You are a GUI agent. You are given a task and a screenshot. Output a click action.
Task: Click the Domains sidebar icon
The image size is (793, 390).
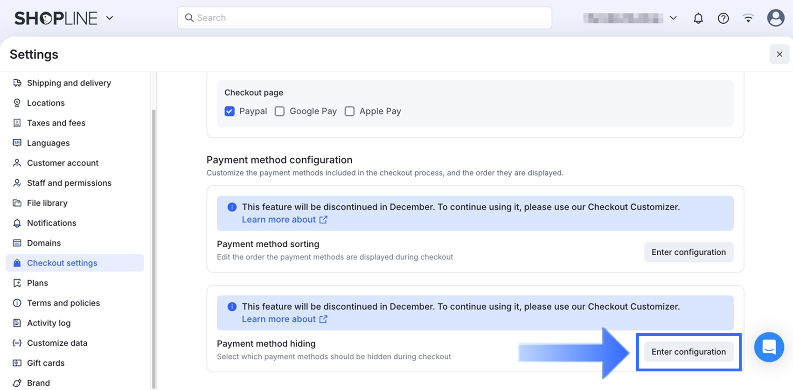(x=17, y=243)
